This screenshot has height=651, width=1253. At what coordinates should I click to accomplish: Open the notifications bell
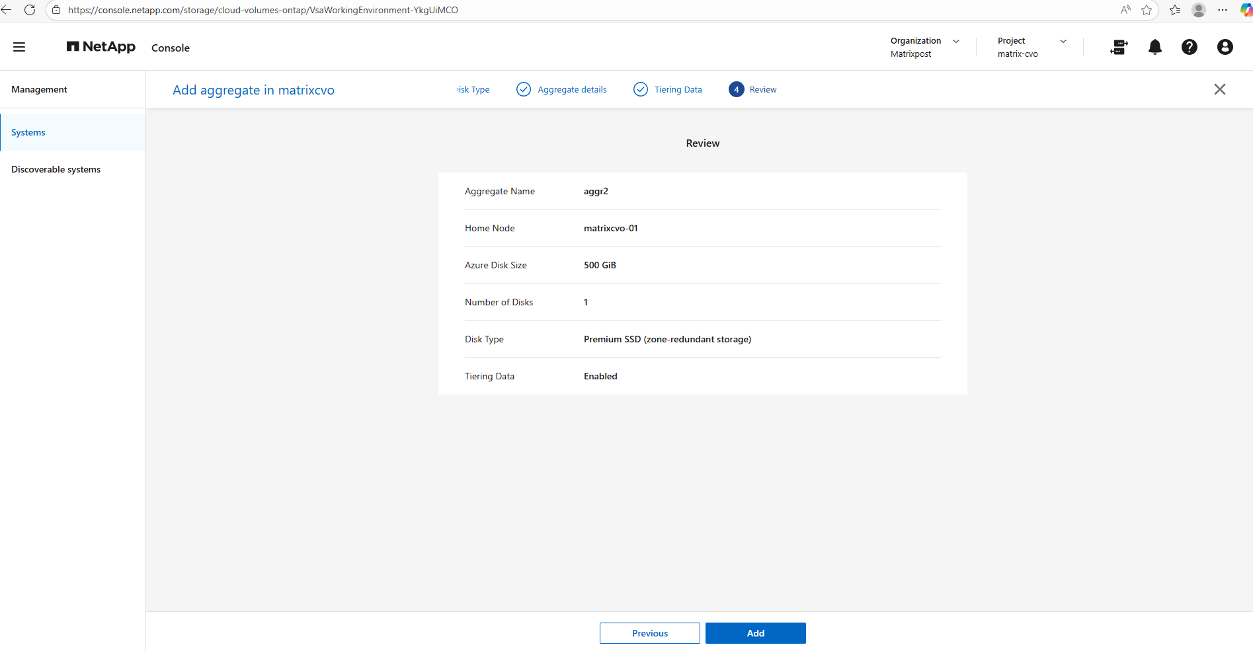click(1154, 47)
